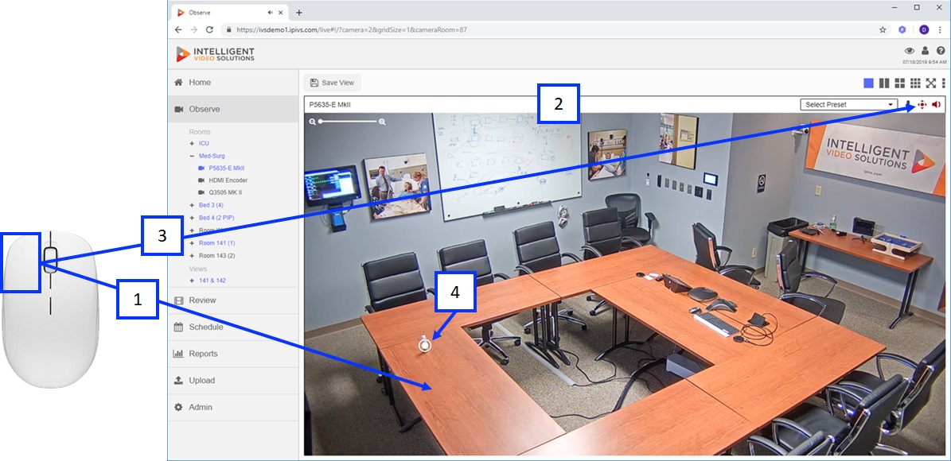Toggle the red PTZ control crosshair icon

pos(922,104)
